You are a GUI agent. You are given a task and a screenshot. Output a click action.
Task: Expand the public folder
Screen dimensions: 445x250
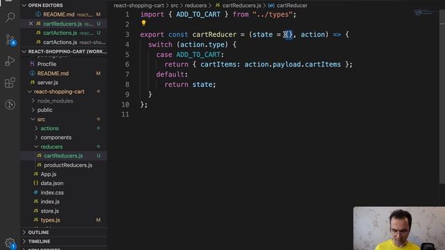(33, 110)
